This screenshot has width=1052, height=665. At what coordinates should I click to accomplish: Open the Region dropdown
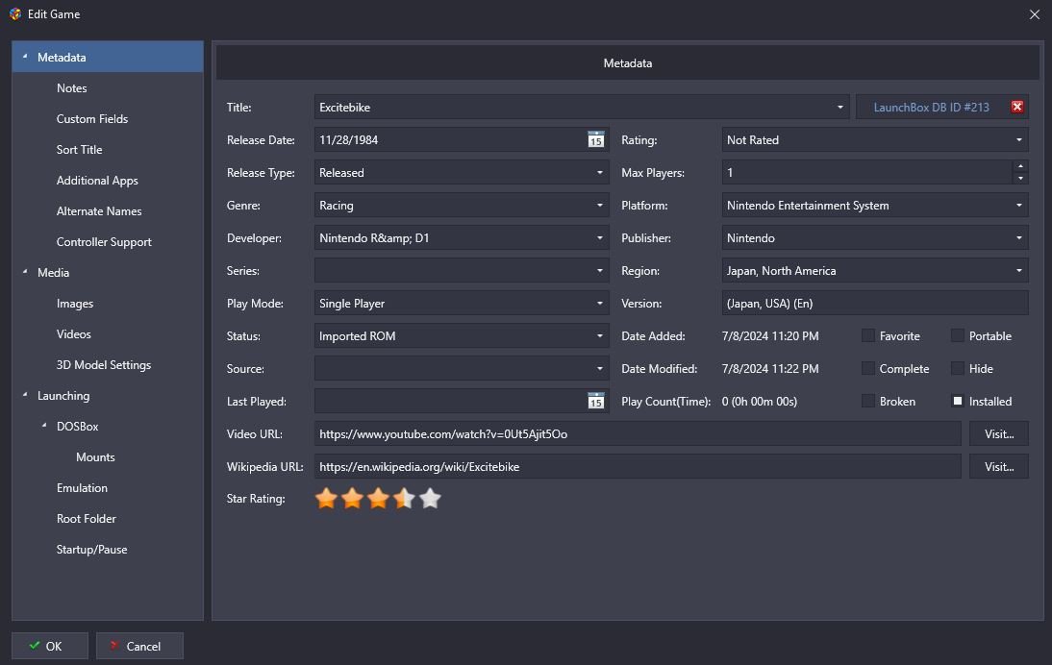tap(1018, 271)
